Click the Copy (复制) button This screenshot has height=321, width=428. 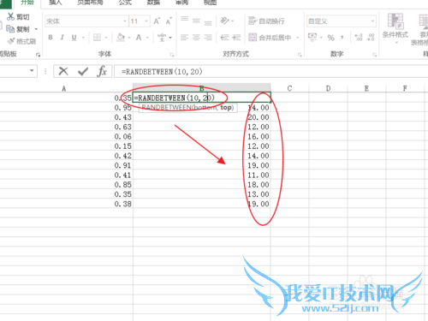click(x=18, y=29)
